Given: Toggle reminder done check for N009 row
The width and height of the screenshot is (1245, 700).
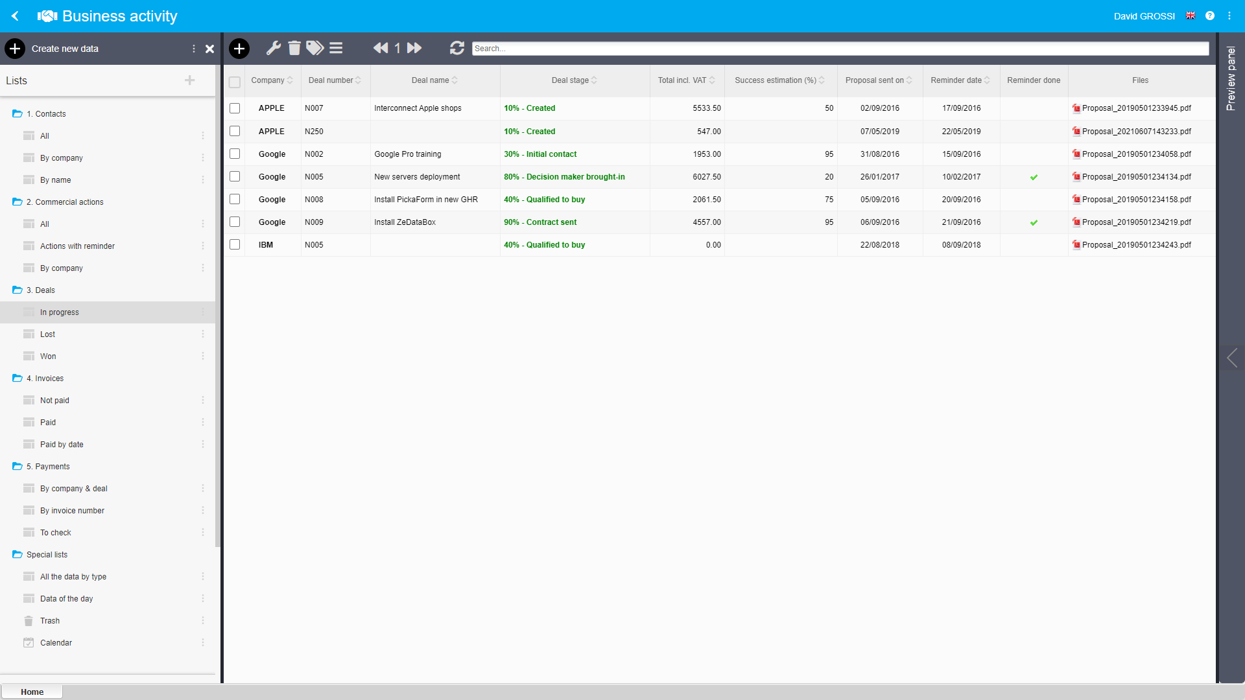Looking at the screenshot, I should (x=1034, y=222).
